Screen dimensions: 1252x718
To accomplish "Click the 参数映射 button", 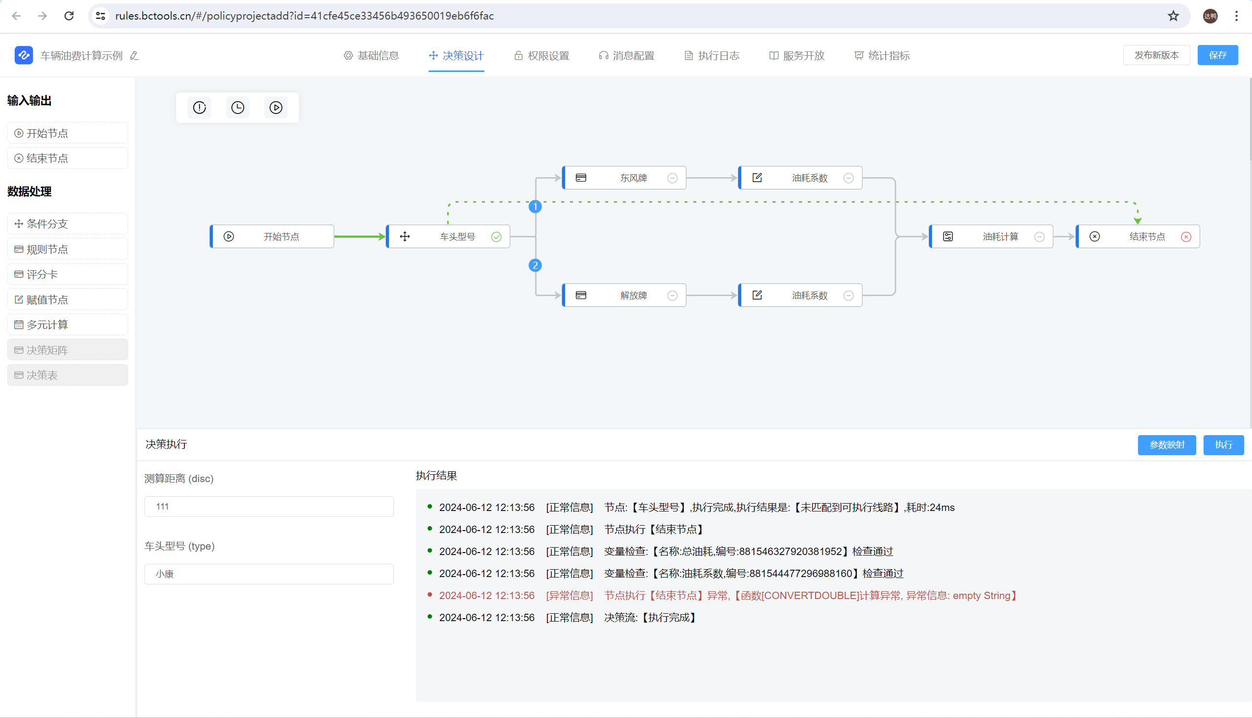I will click(x=1166, y=445).
